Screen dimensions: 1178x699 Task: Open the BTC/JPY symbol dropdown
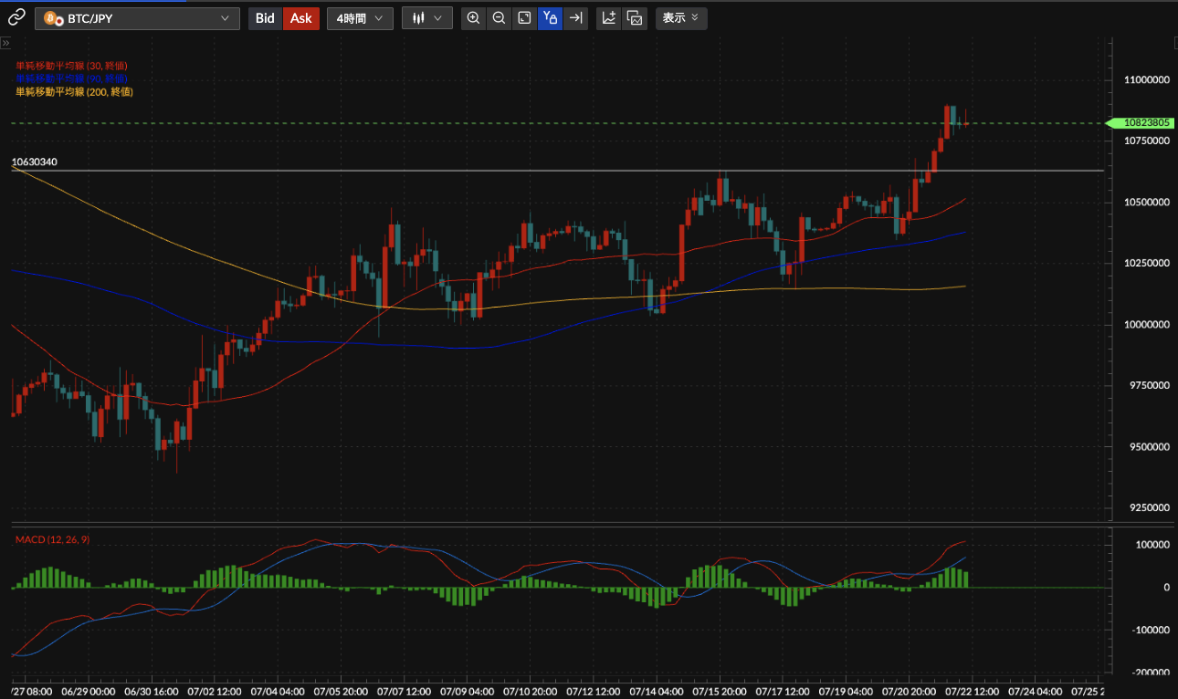tap(137, 18)
